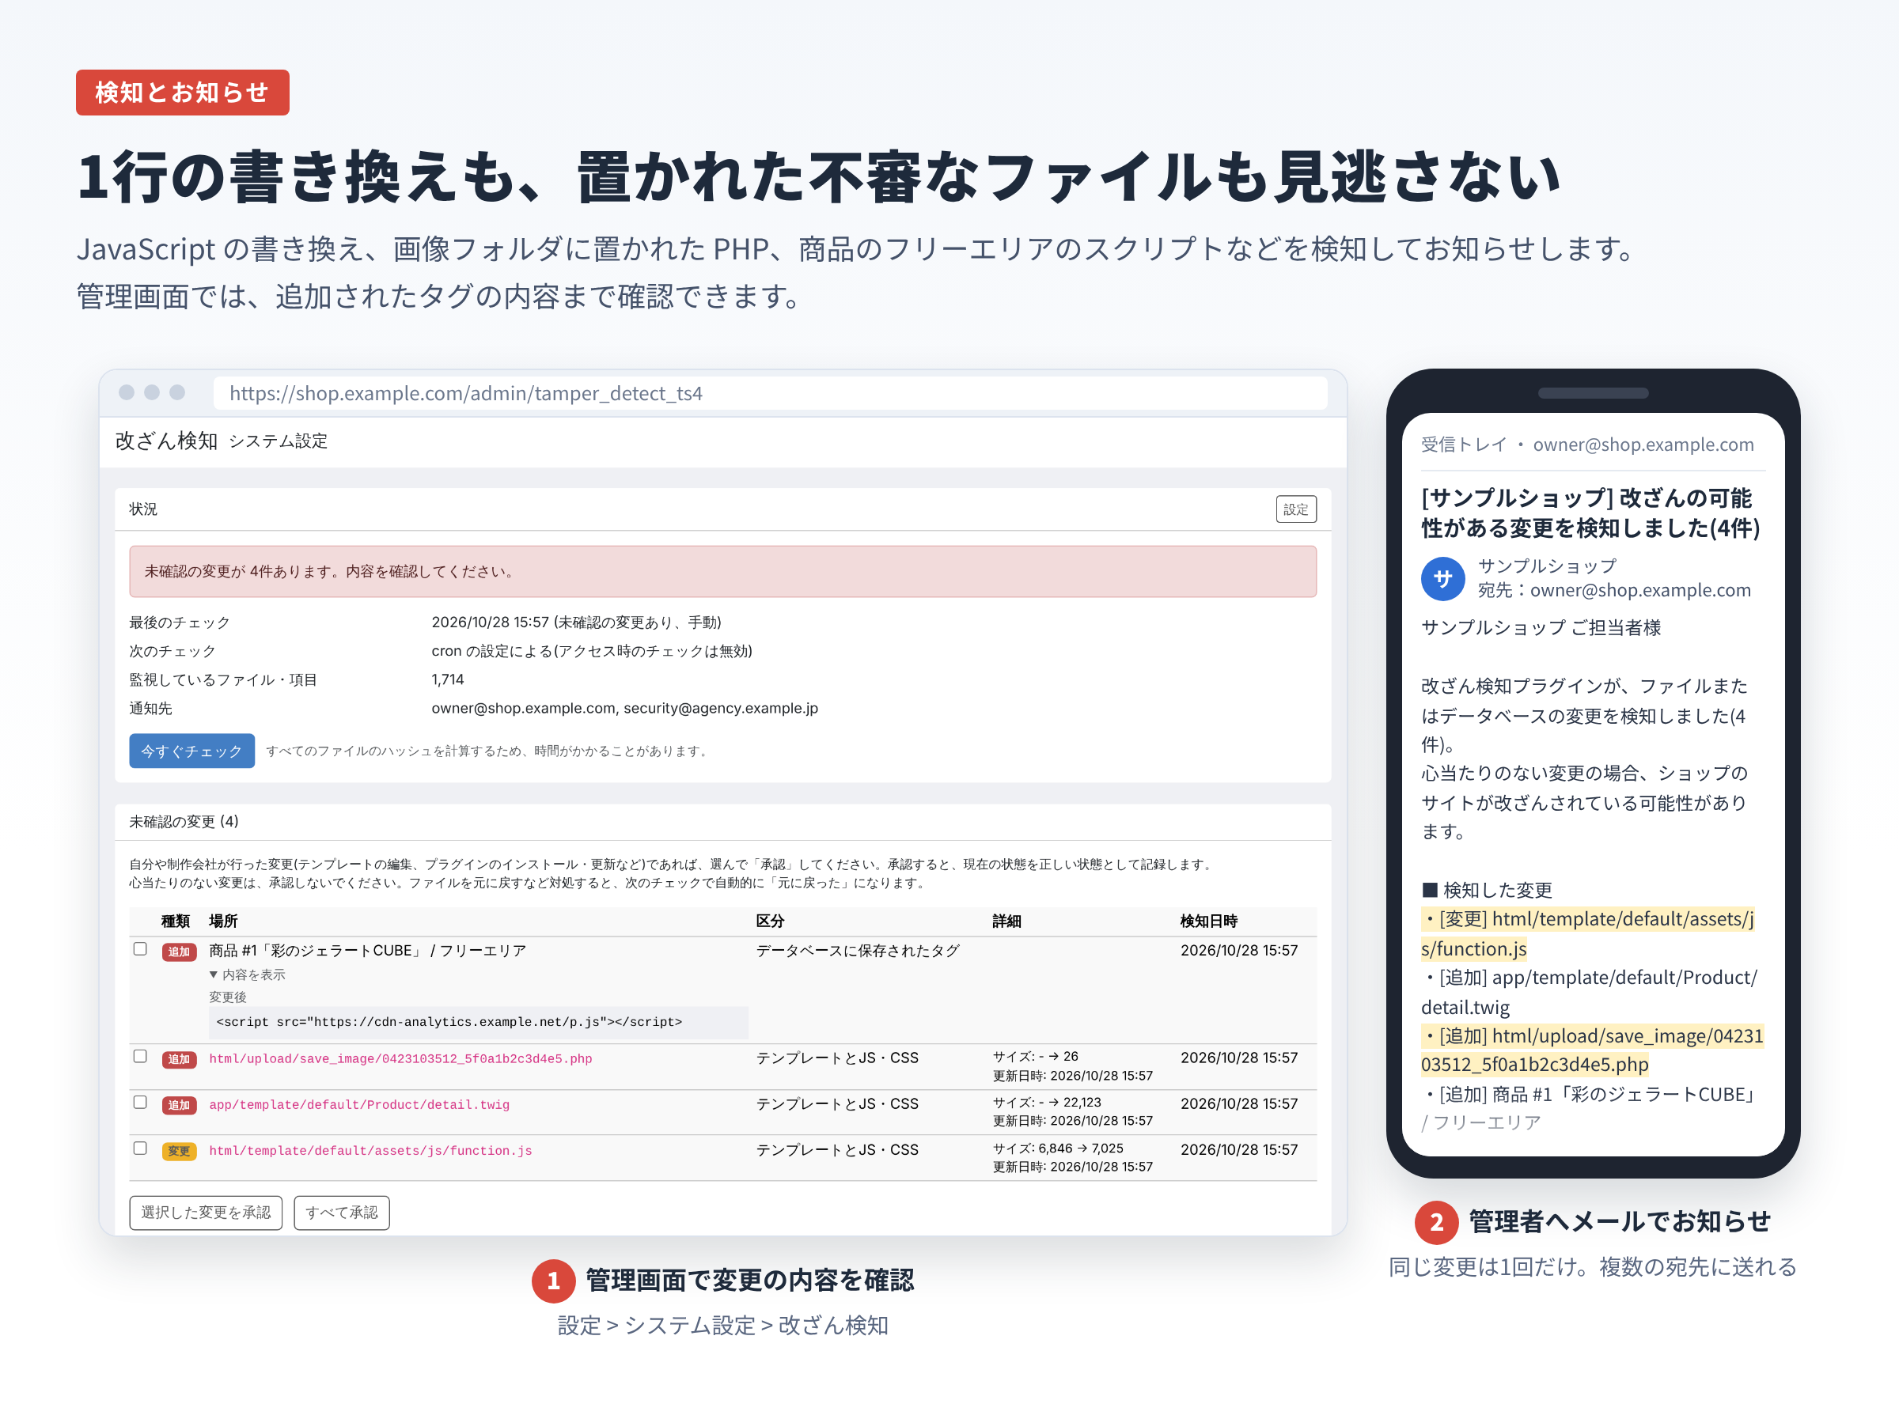Click the highlighted [追加] save_image php line in email
Screen dimensions: 1899x1419
point(1592,1050)
